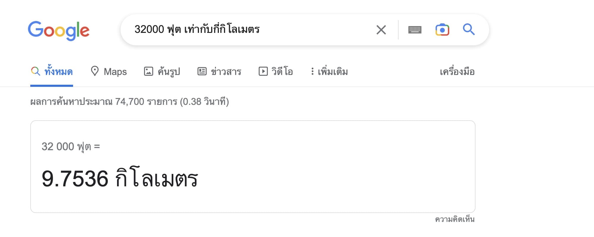Select the ทั้งหมด results tab
The image size is (594, 237).
click(59, 72)
